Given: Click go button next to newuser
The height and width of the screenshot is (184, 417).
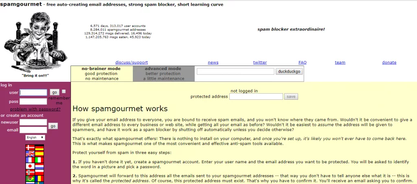Looking at the screenshot, I should click(x=53, y=126).
